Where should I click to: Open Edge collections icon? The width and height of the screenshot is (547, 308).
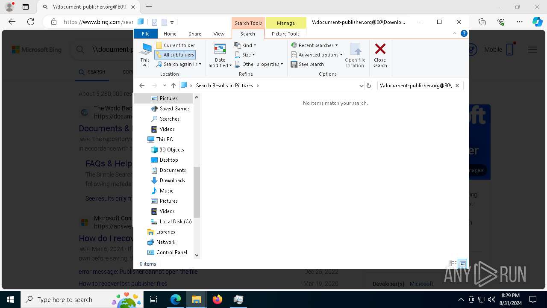tap(482, 22)
